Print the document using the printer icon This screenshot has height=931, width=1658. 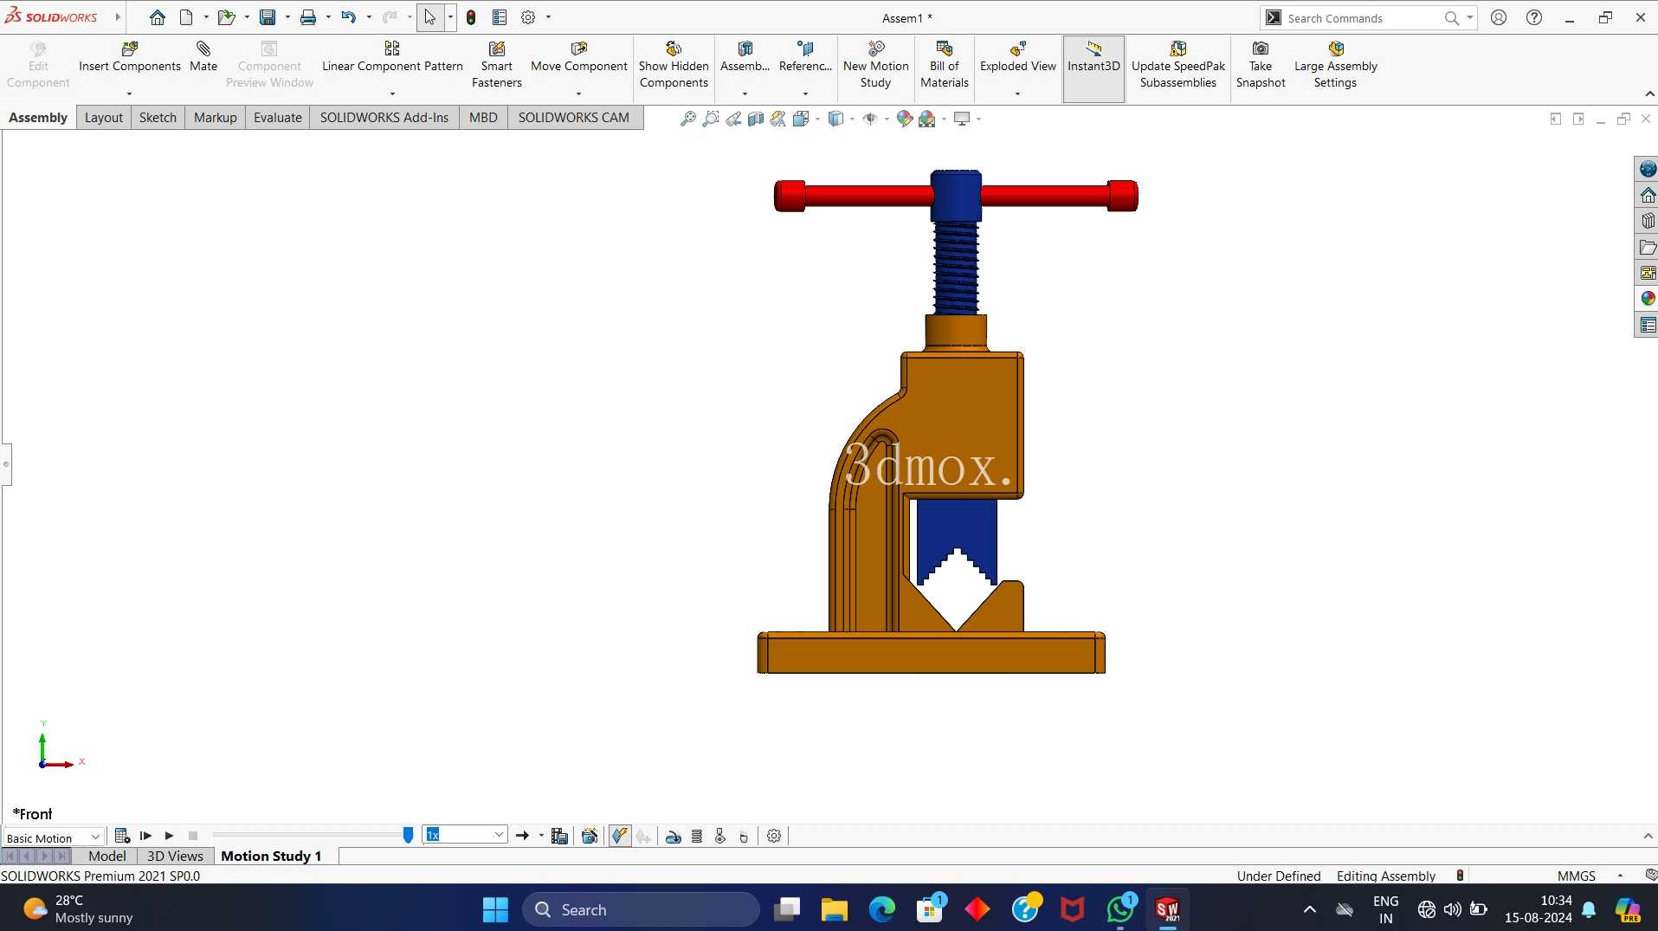point(307,17)
